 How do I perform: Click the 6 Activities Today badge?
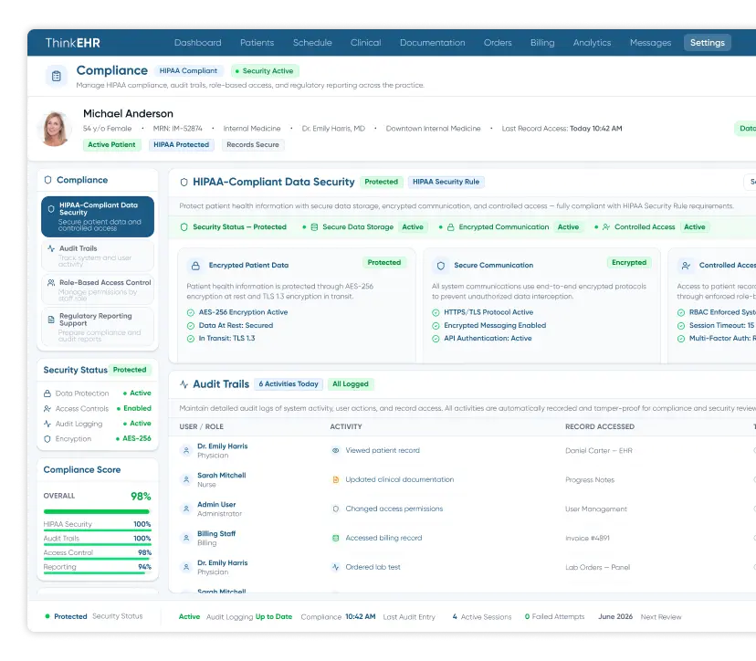click(289, 384)
